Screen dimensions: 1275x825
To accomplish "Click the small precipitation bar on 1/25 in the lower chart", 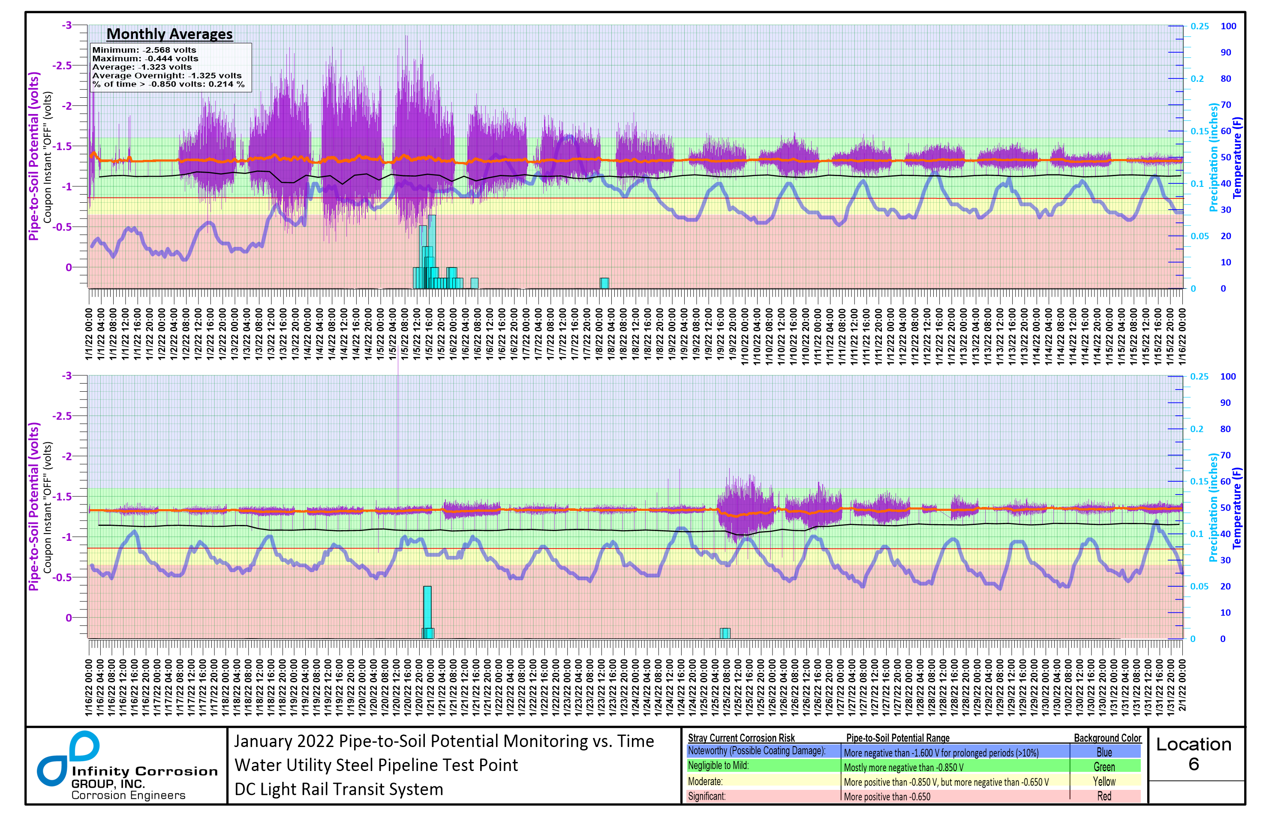I will tap(725, 633).
